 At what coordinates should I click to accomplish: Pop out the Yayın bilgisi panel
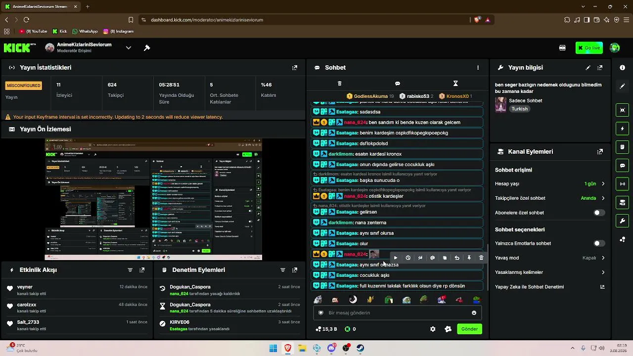click(x=600, y=68)
